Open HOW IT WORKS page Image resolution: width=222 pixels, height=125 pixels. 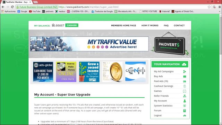[x=150, y=25]
